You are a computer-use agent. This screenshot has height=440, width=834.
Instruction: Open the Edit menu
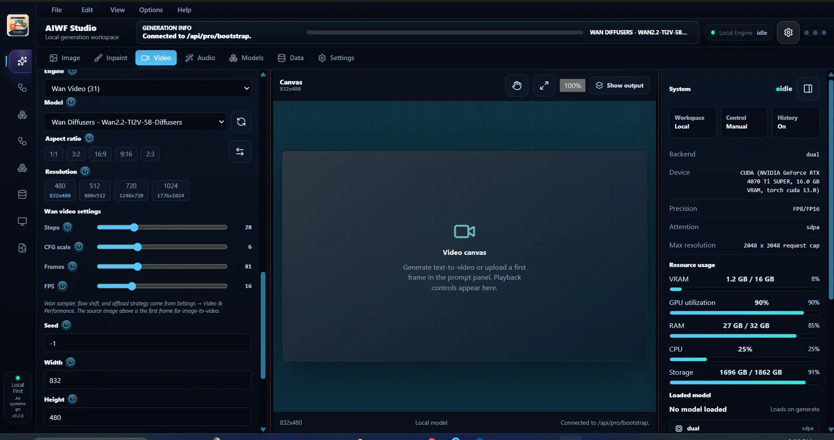click(x=87, y=10)
